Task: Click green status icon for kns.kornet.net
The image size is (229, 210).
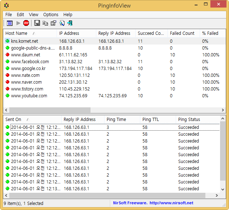Action: pyautogui.click(x=8, y=41)
